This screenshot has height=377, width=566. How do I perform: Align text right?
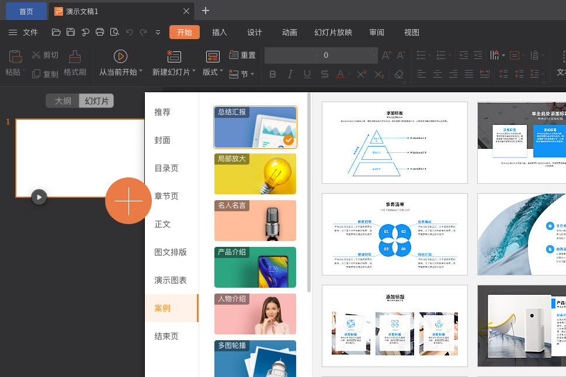click(453, 74)
